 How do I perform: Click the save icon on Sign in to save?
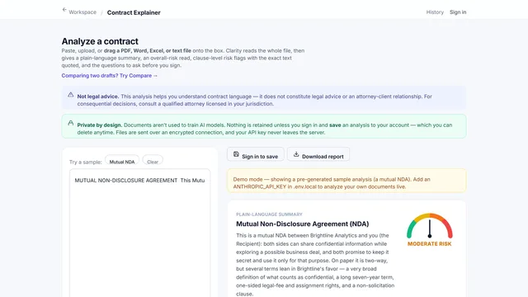(x=236, y=154)
